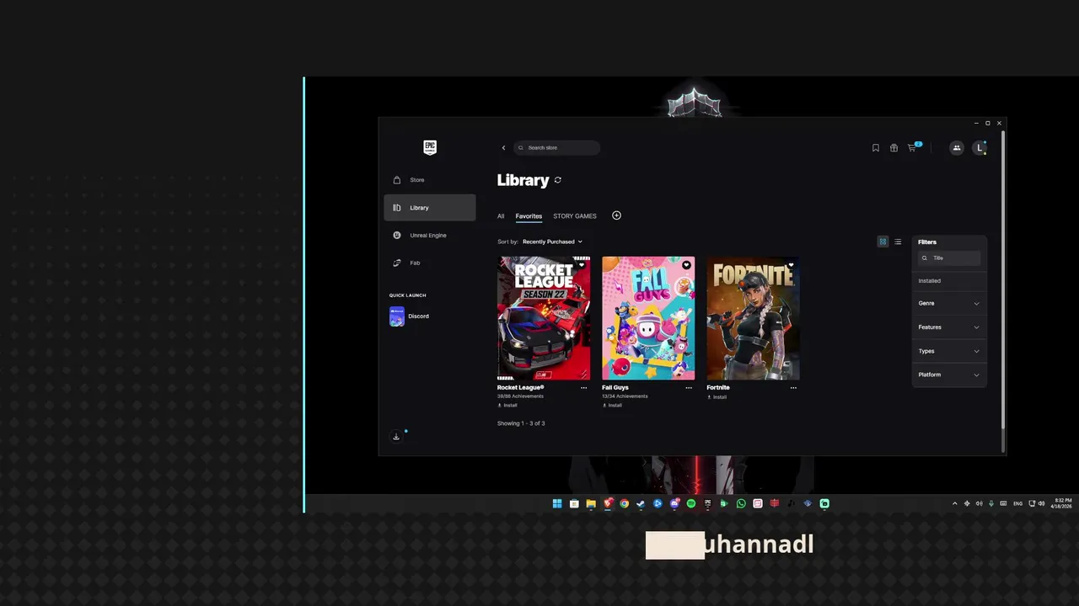The image size is (1079, 606).
Task: Open the wishlist bookmark icon
Action: pyautogui.click(x=876, y=148)
